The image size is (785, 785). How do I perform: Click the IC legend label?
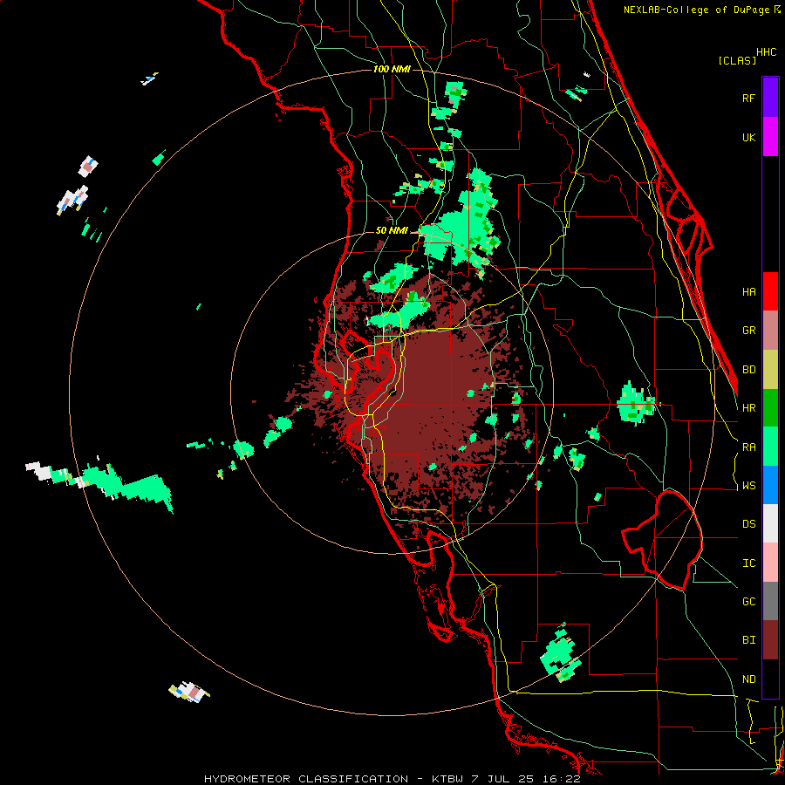pyautogui.click(x=749, y=563)
